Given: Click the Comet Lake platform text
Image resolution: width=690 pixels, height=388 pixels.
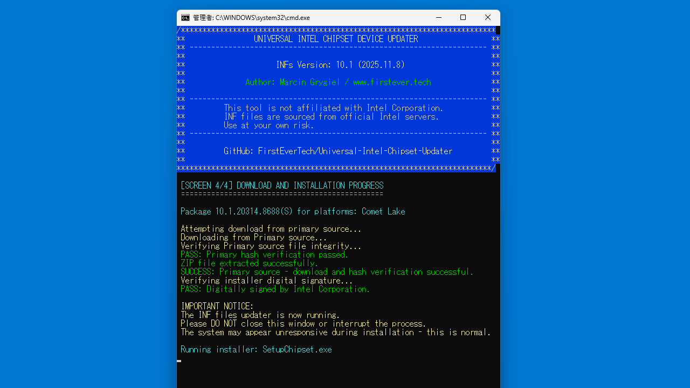Looking at the screenshot, I should pyautogui.click(x=384, y=211).
